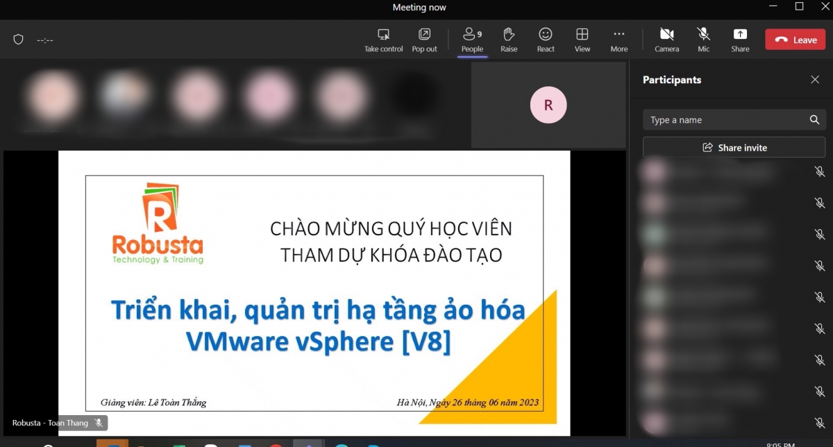Screen dimensions: 833x447
Task: Click the Hà Nội date line on slide
Action: 468,403
